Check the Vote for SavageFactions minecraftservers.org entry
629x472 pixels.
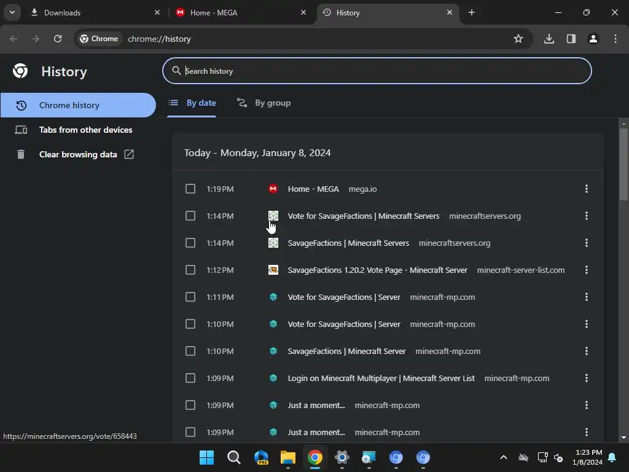coord(190,216)
